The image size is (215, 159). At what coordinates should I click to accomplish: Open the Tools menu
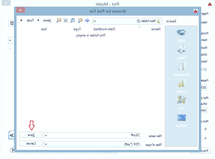point(30,20)
